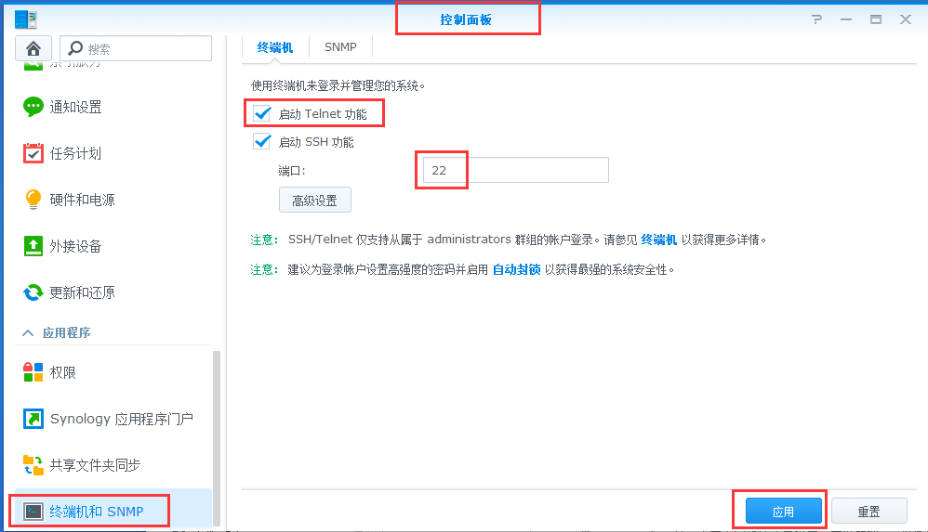The width and height of the screenshot is (928, 532).
Task: Select Synology 应用程序门户 label
Action: pyautogui.click(x=122, y=419)
